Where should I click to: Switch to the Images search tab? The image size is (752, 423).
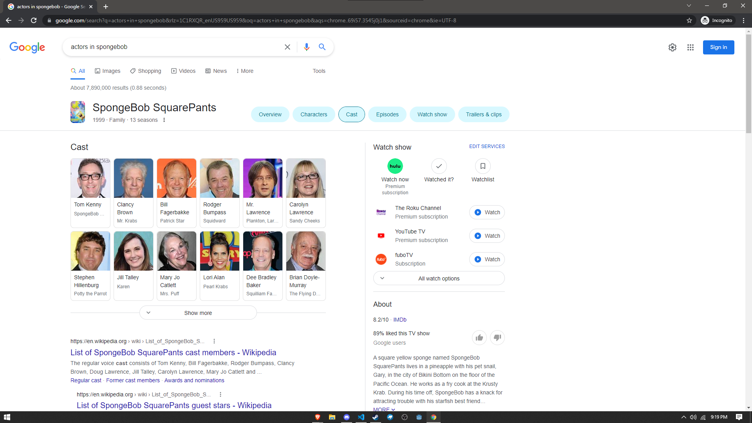[107, 71]
